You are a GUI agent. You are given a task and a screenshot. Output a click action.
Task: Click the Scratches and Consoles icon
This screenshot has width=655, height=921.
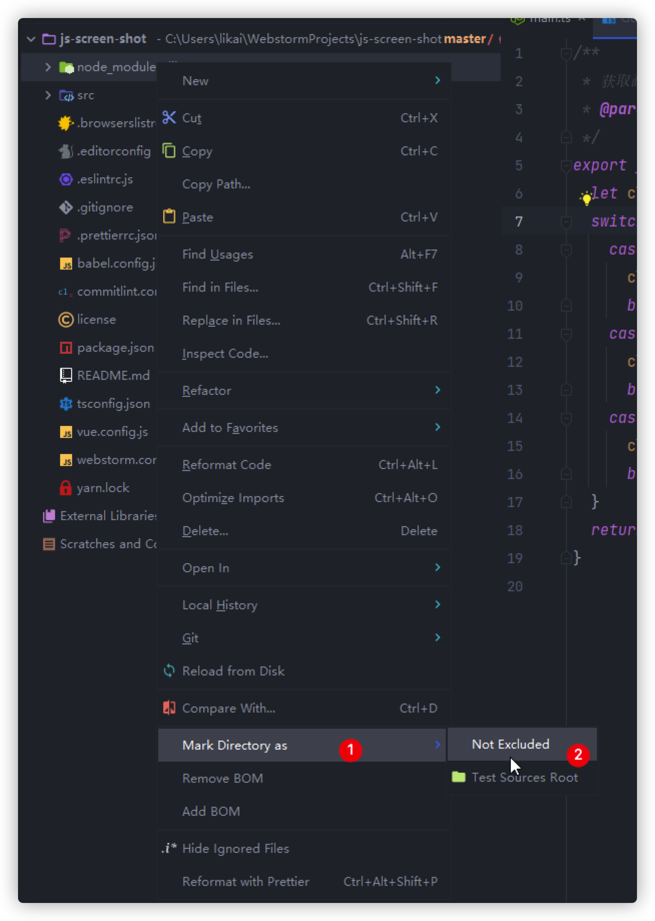pos(49,544)
